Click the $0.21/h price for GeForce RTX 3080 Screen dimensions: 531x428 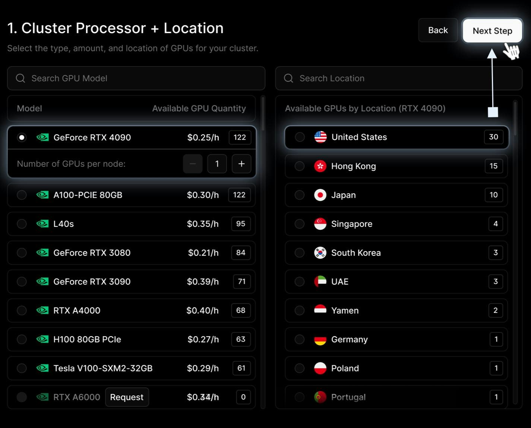click(x=203, y=253)
